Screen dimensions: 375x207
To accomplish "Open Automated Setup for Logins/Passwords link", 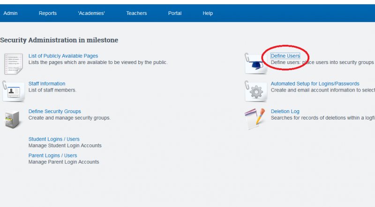I will (x=315, y=84).
